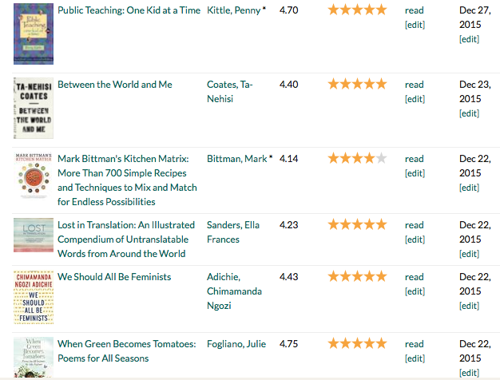This screenshot has width=500, height=380.
Task: Open the We Should All Be Feminists title
Action: pyautogui.click(x=114, y=277)
